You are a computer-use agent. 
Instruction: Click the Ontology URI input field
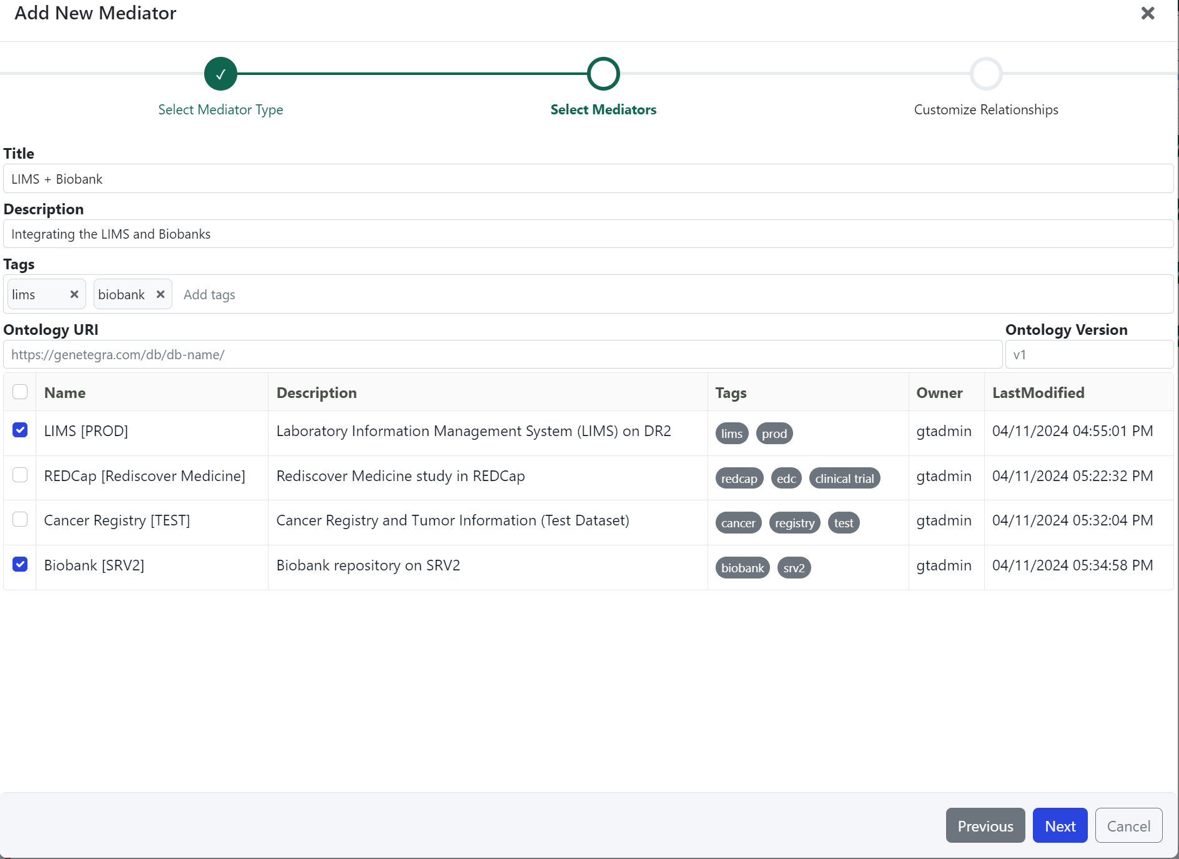503,355
